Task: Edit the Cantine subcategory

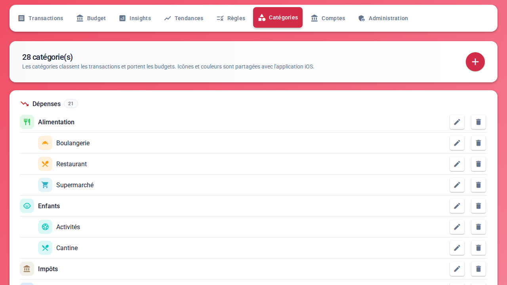Action: (457, 248)
